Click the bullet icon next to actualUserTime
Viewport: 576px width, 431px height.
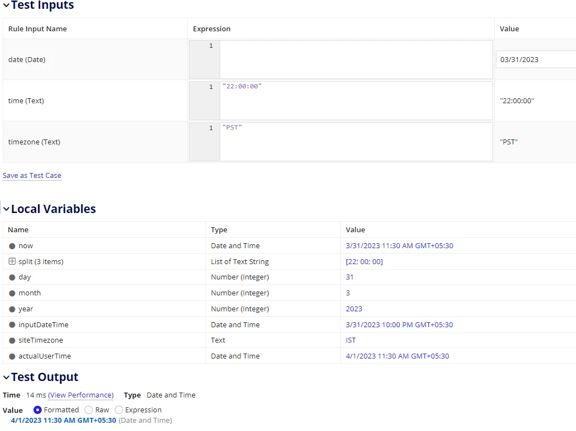12,356
